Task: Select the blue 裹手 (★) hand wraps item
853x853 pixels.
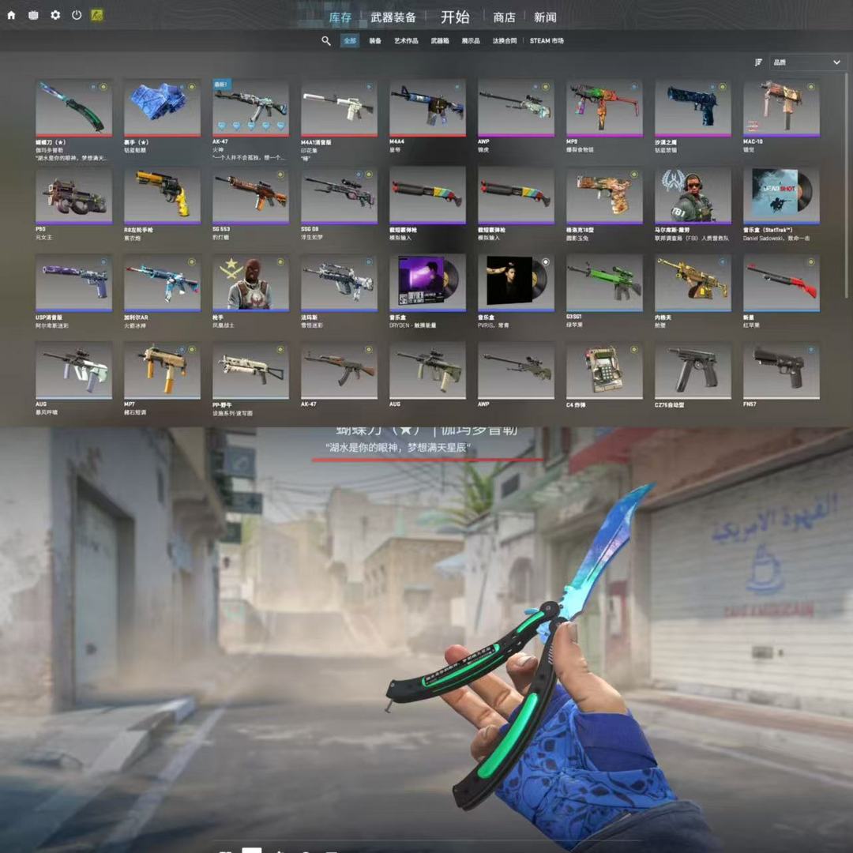Action: (162, 108)
